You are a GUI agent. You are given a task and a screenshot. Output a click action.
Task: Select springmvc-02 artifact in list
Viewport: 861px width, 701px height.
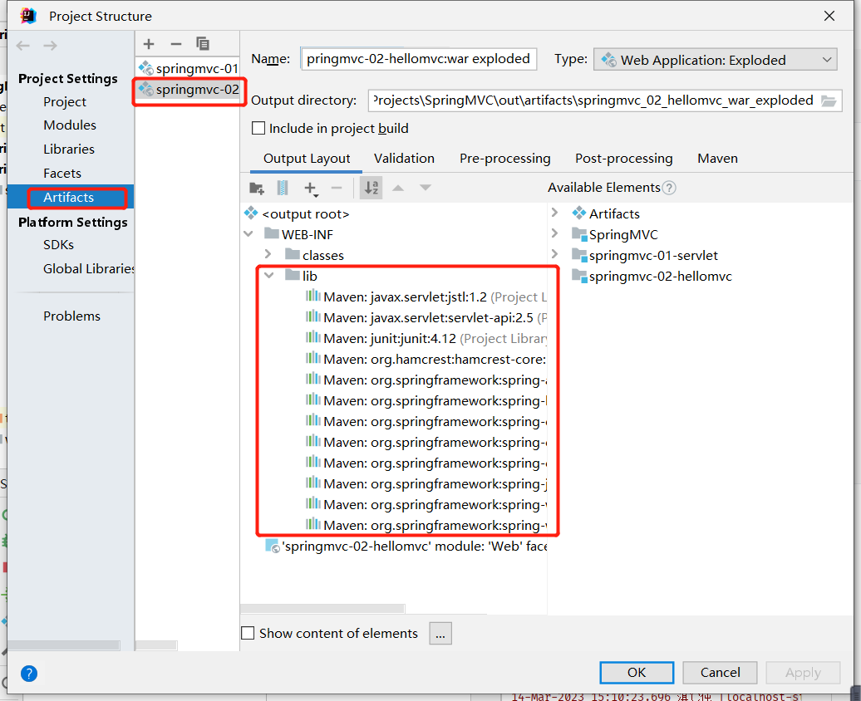pos(188,90)
